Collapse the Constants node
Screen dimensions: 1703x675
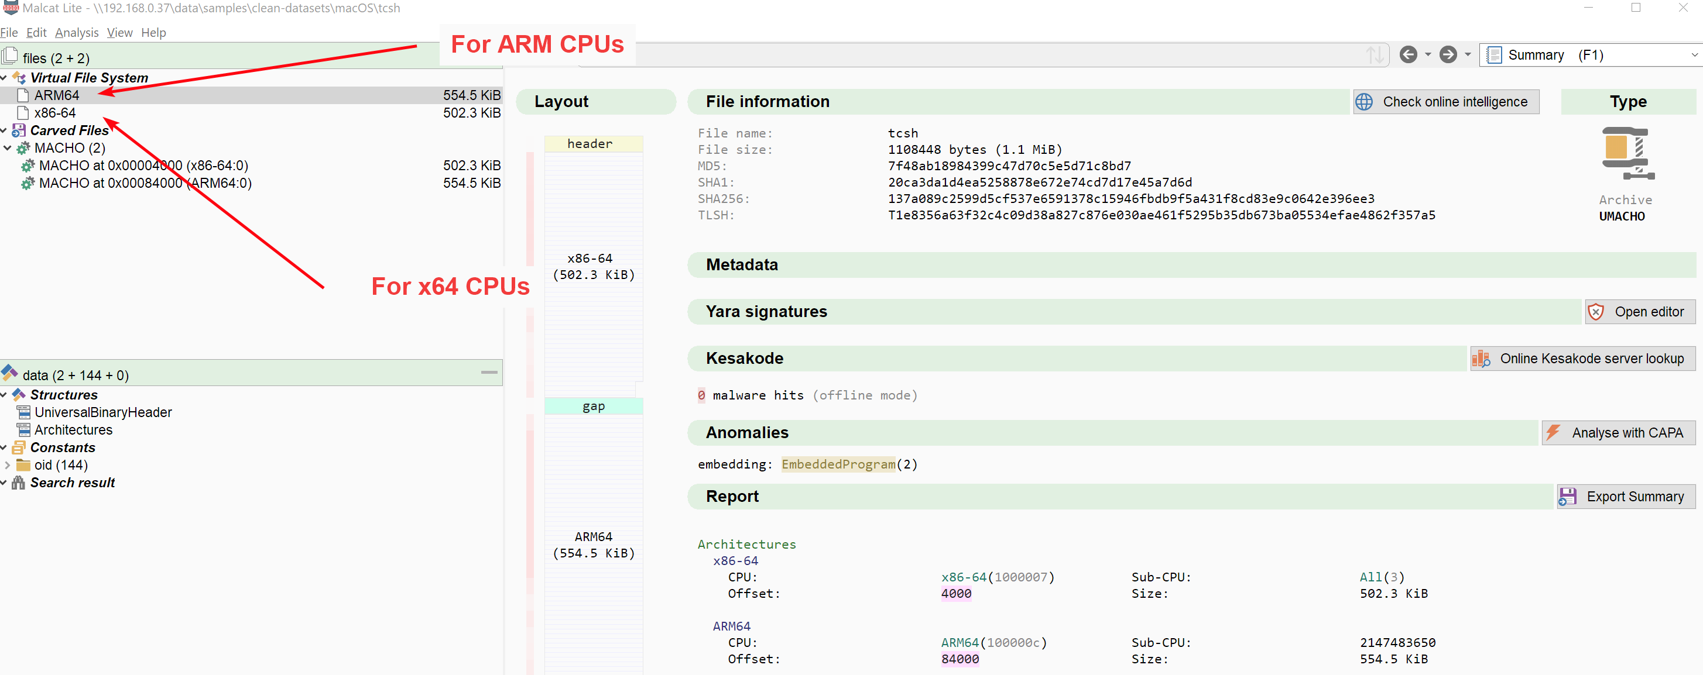coord(4,448)
